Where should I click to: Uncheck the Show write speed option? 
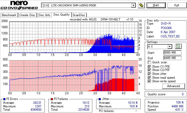pos(149,81)
